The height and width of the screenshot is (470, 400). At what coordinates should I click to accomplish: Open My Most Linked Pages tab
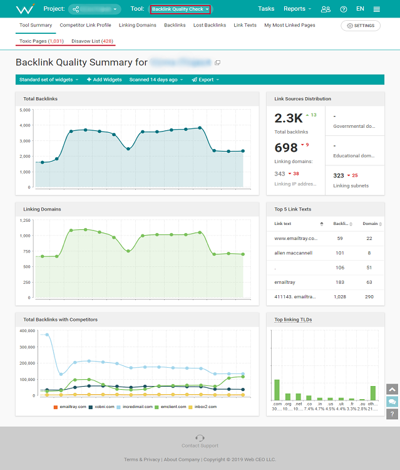click(290, 25)
